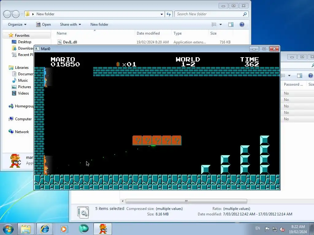Close the Mari0 game window
The image size is (314, 235).
coord(274,49)
